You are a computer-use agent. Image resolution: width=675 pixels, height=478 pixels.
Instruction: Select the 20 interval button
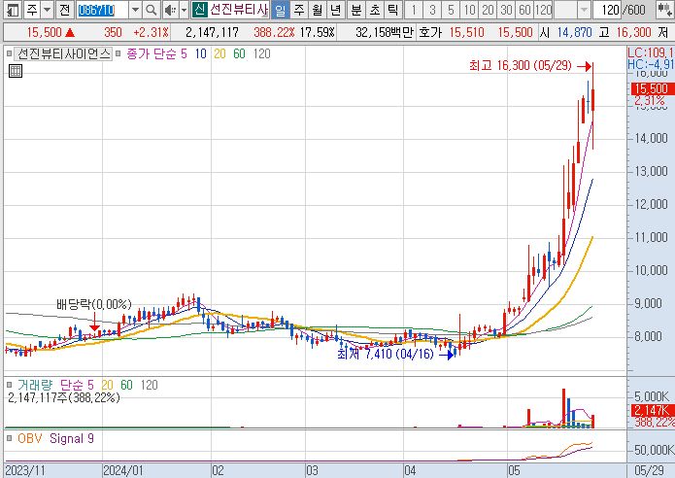[488, 10]
